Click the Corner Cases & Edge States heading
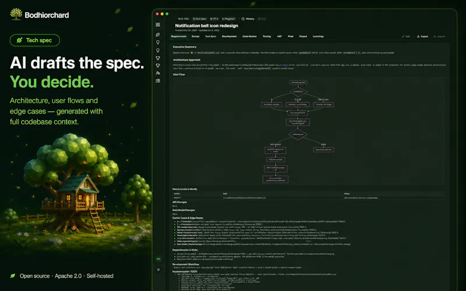466x291 pixels. tap(188, 218)
